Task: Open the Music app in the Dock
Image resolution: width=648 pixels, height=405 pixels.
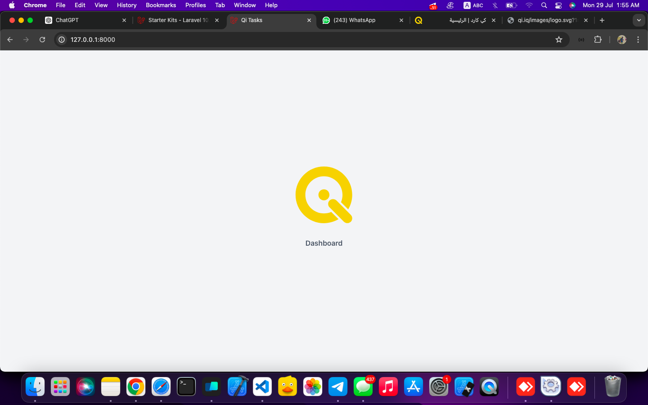Action: 388,387
